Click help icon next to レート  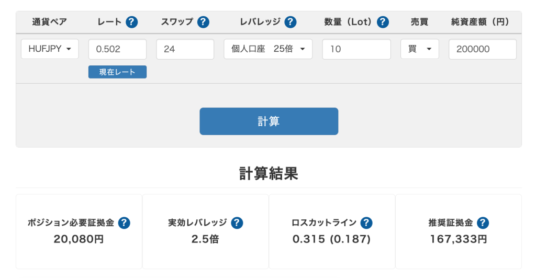(132, 22)
